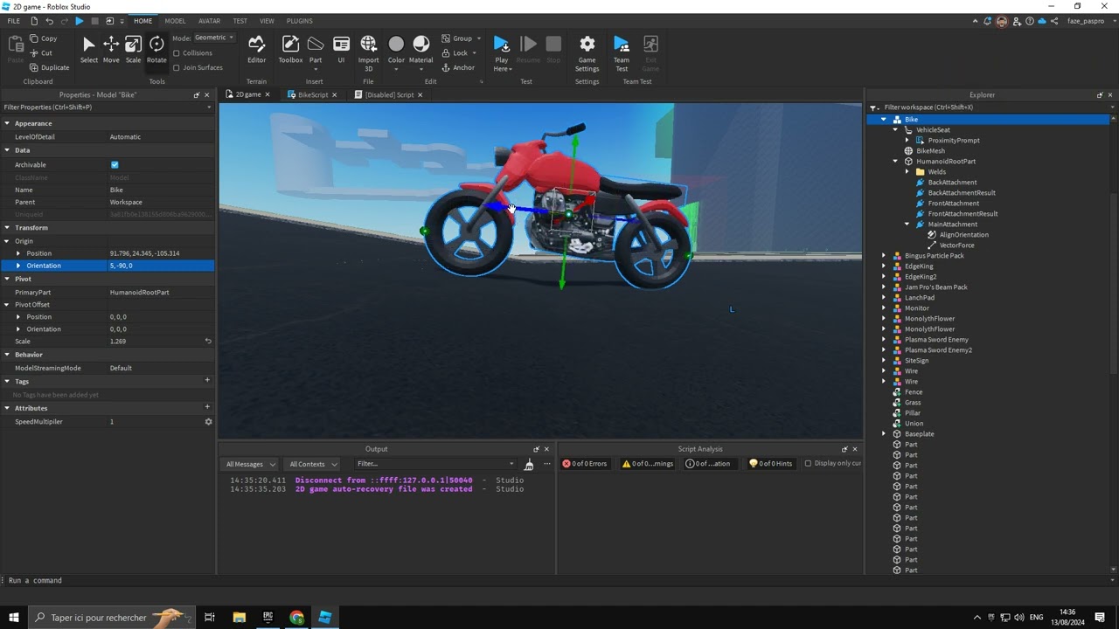Open the Toolbox panel

point(290,49)
